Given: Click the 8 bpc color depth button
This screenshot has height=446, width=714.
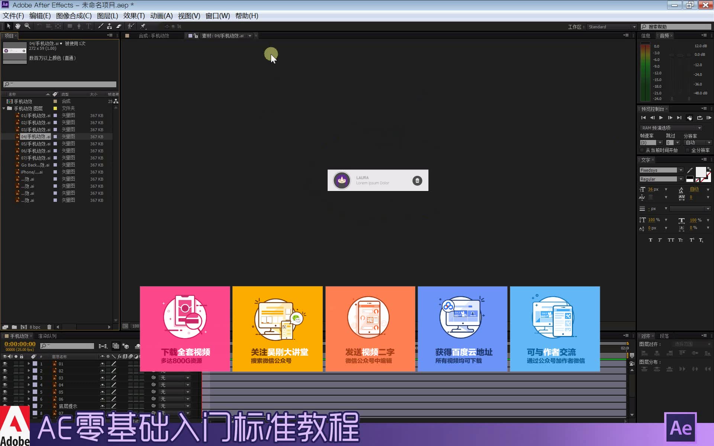Looking at the screenshot, I should point(35,327).
